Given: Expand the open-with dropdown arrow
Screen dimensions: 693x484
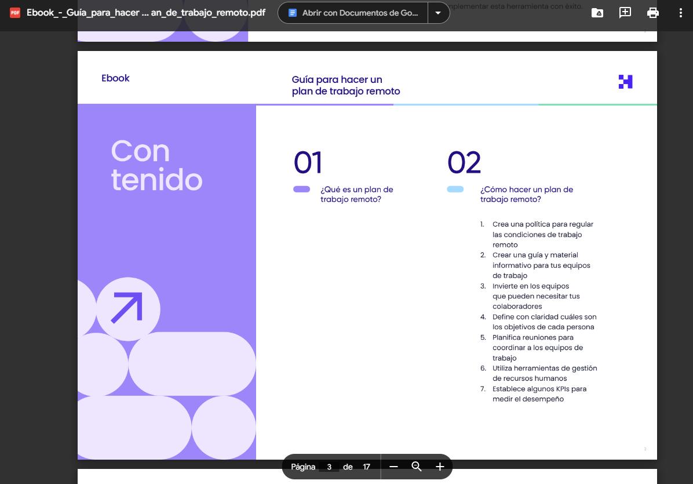Looking at the screenshot, I should [x=438, y=12].
